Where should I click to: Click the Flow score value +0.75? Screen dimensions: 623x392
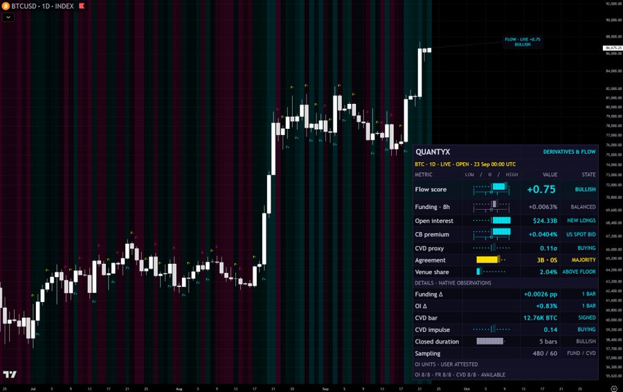[x=541, y=189]
